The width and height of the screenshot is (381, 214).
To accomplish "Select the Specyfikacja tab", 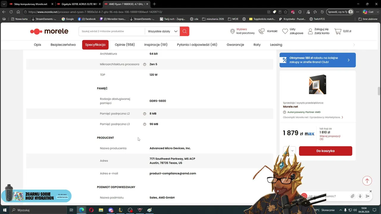I will click(95, 45).
